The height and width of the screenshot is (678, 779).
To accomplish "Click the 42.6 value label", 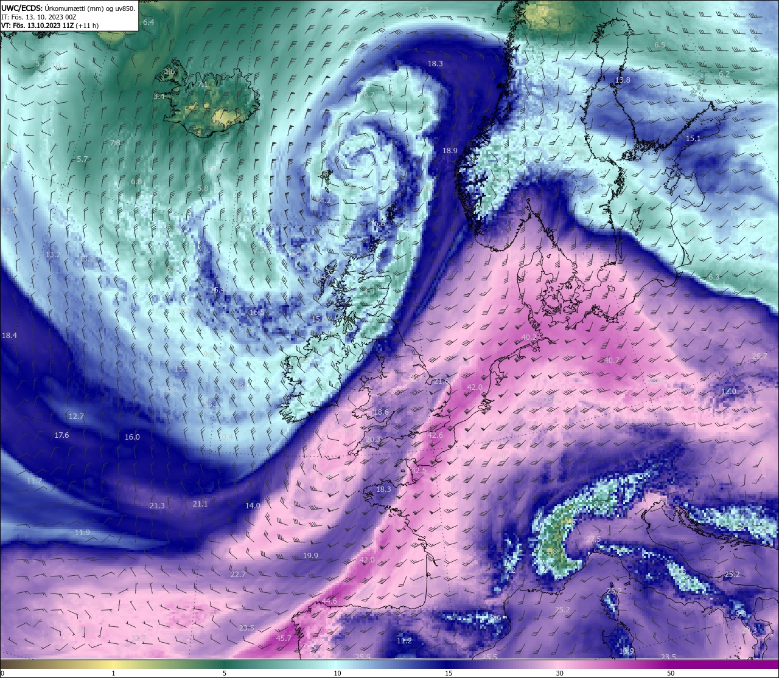I will click(x=435, y=435).
